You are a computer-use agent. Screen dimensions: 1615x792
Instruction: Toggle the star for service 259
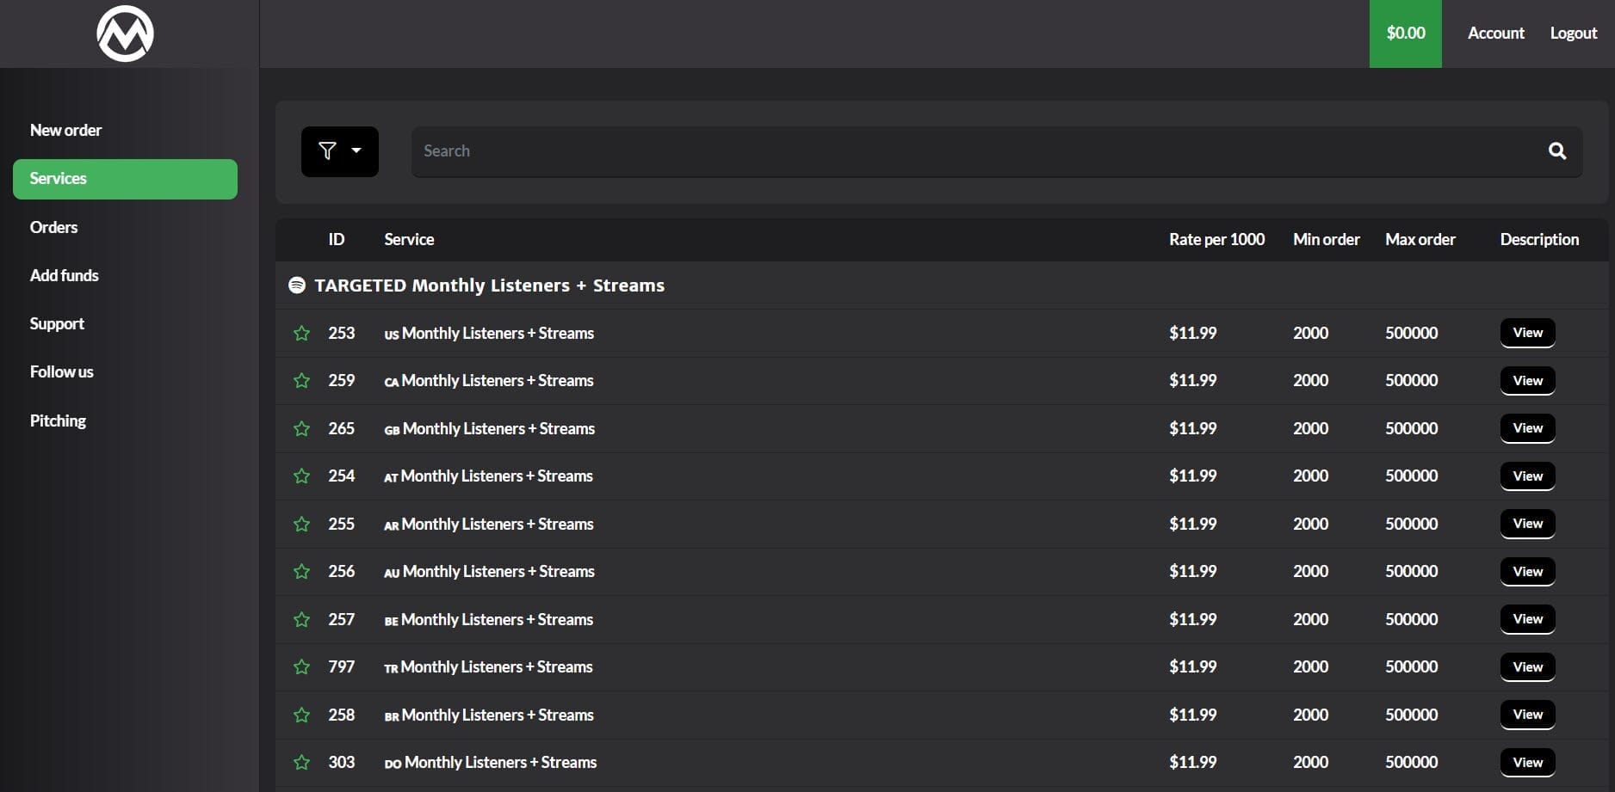(301, 381)
